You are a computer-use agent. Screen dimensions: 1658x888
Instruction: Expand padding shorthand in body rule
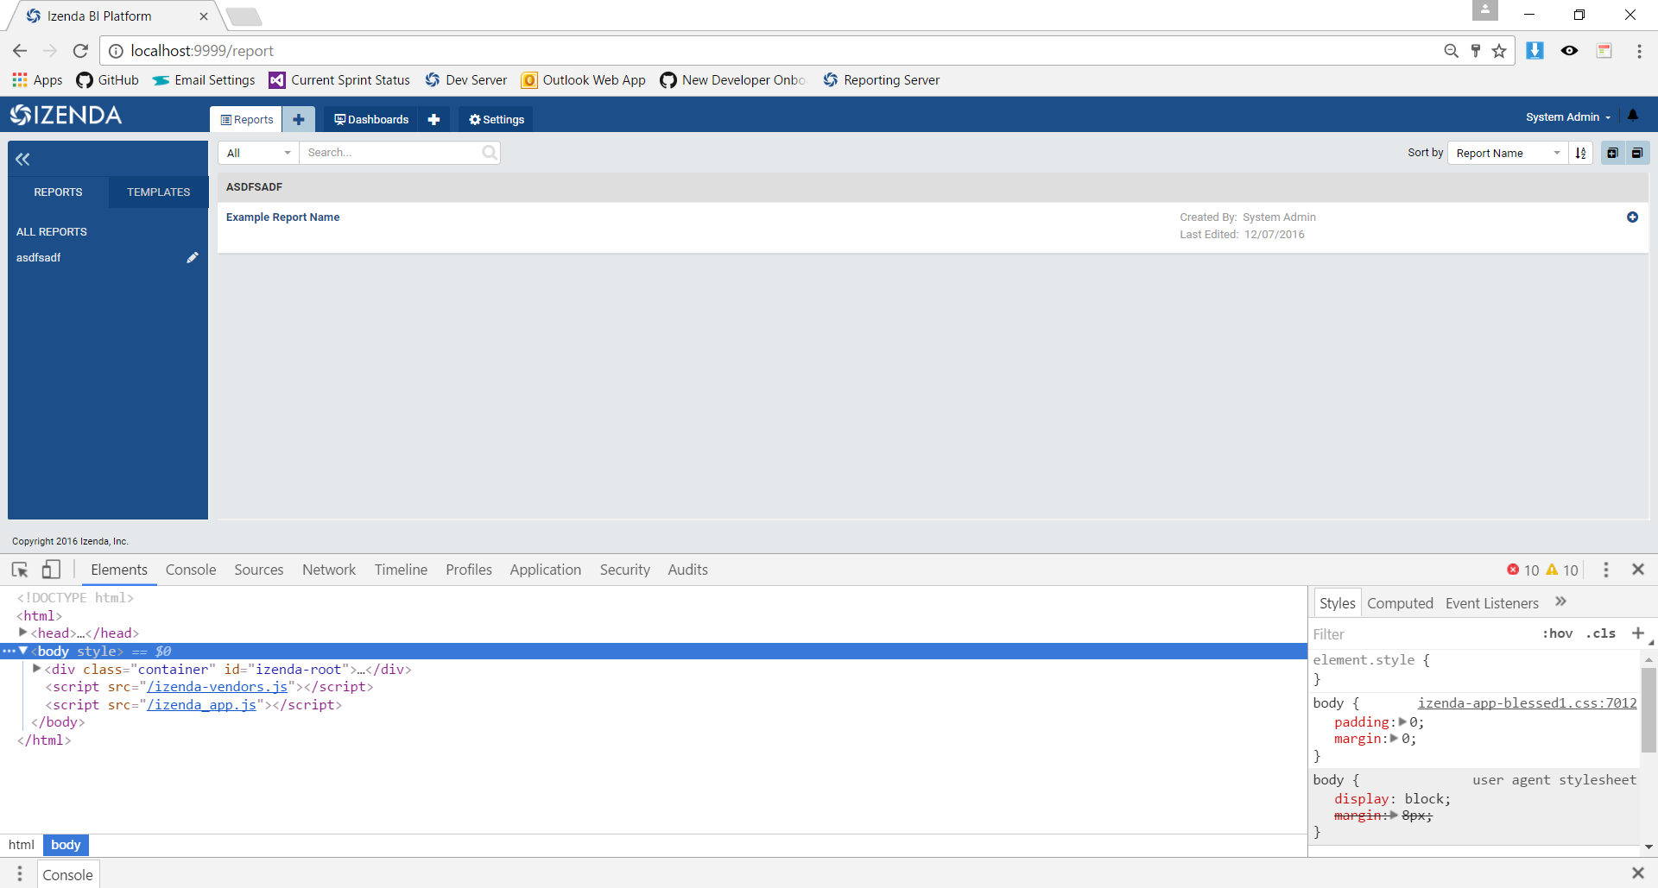click(x=1402, y=721)
